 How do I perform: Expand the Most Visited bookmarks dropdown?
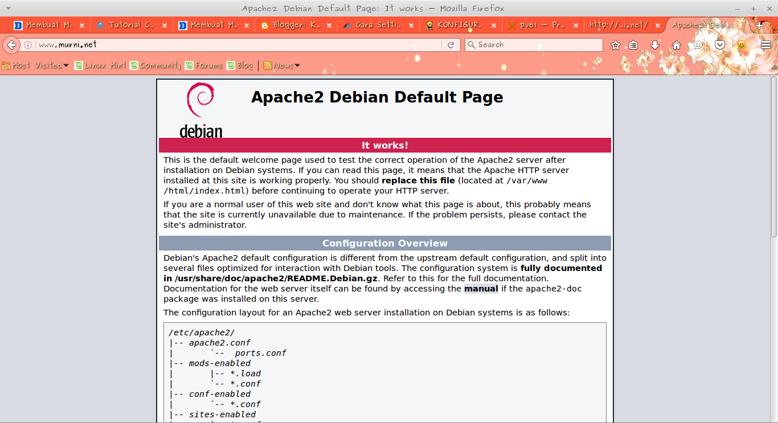point(35,65)
